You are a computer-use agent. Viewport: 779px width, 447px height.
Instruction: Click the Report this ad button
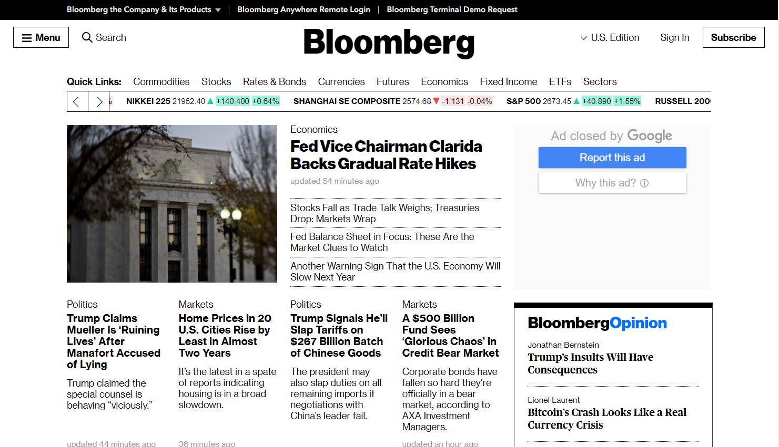coord(612,158)
